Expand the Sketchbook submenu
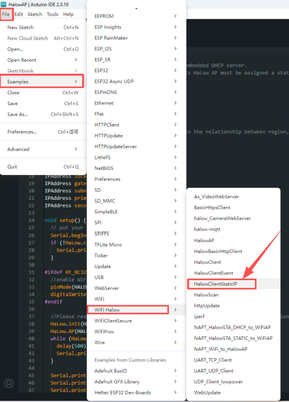 pos(43,71)
